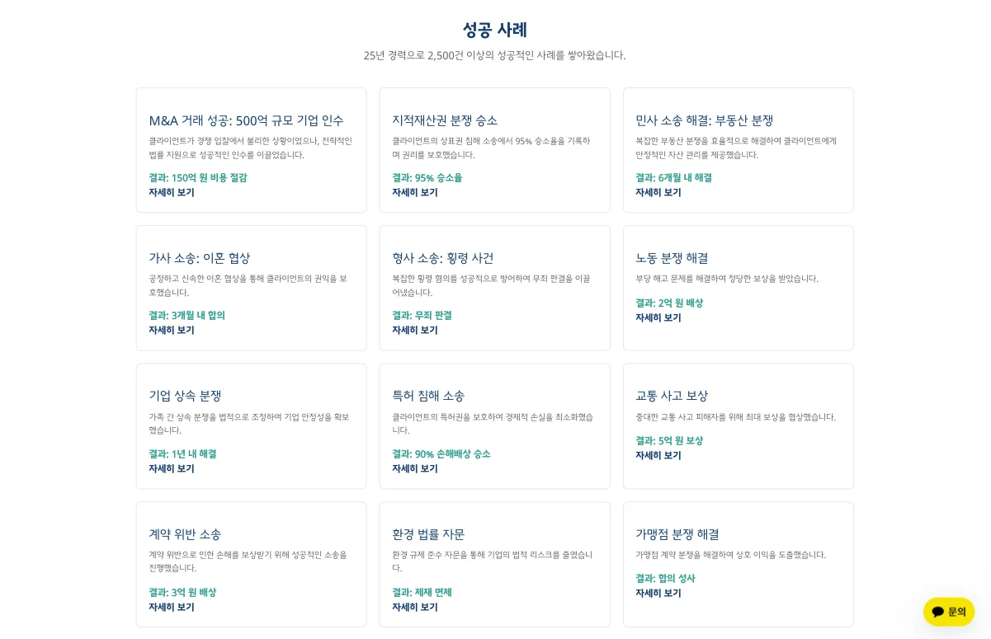The image size is (991, 639).
Task: View details of 특허 침해 소송
Action: click(414, 468)
